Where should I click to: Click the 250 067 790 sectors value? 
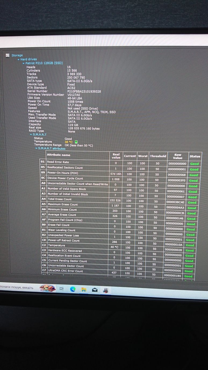pyautogui.click(x=76, y=77)
